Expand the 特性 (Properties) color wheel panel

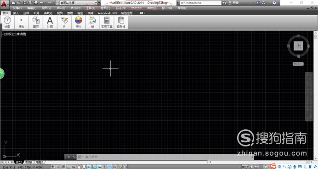(78, 23)
